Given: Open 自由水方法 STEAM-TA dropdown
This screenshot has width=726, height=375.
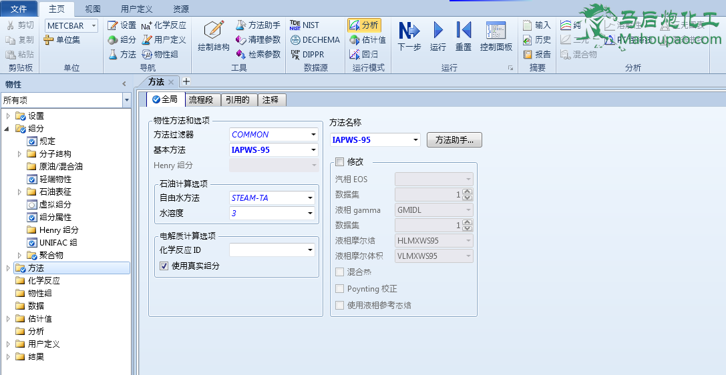Looking at the screenshot, I should click(x=310, y=198).
